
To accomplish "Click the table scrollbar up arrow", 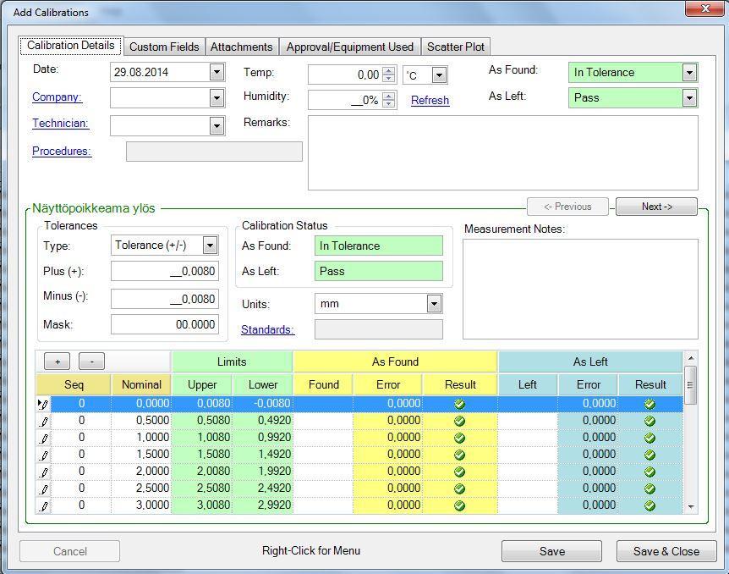I will pos(690,358).
